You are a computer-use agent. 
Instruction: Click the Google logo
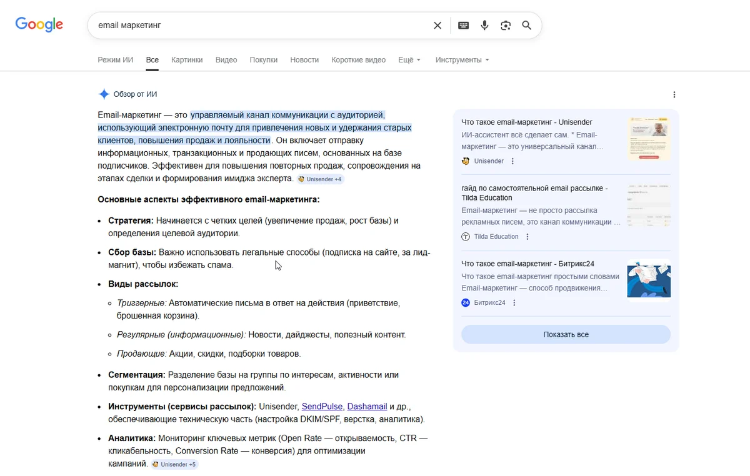point(39,25)
